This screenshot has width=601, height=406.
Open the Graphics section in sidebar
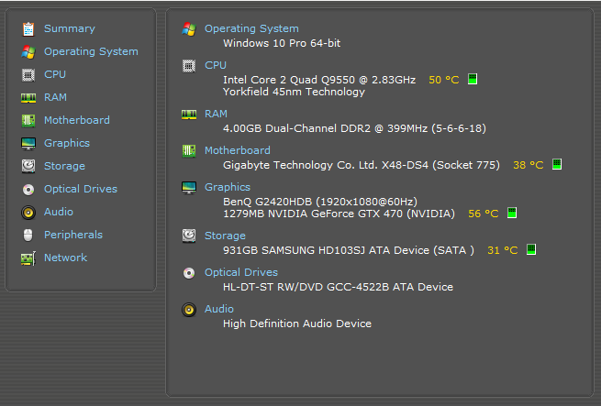66,143
